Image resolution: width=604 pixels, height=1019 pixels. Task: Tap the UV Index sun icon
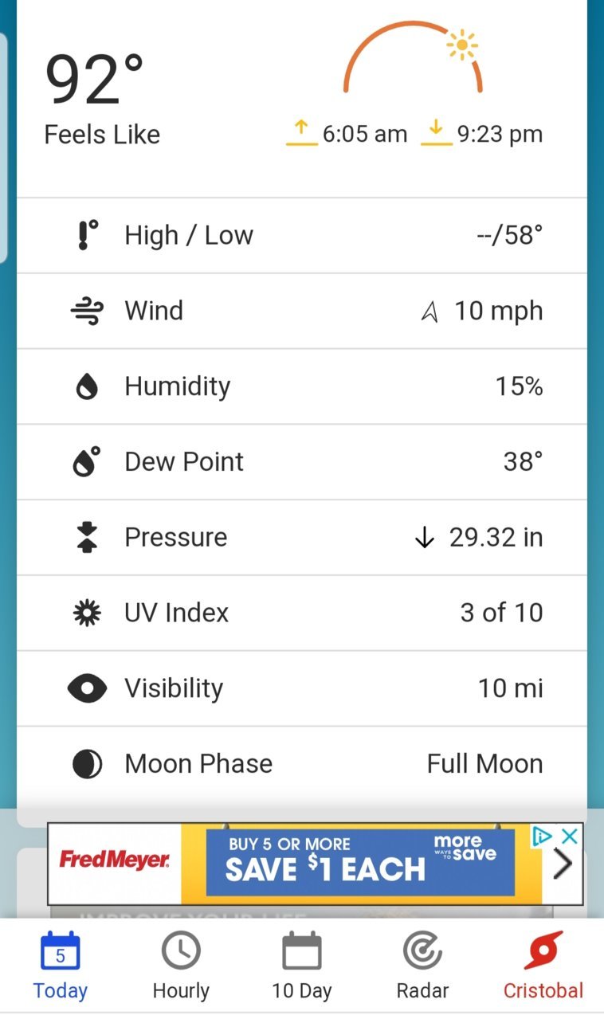87,613
